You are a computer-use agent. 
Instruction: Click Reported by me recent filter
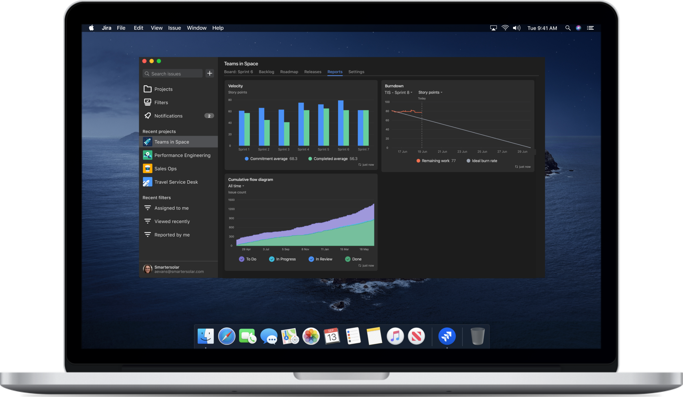tap(172, 234)
